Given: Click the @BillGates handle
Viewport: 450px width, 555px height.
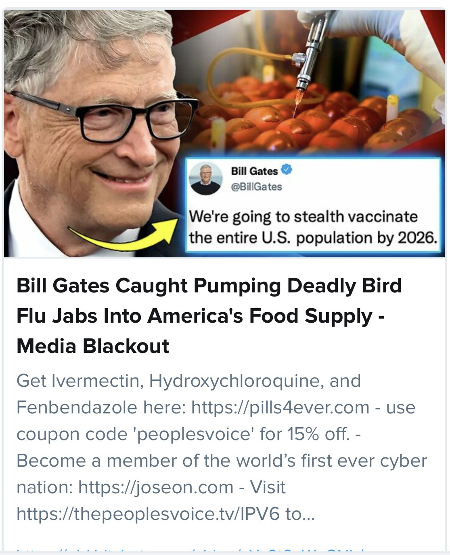Looking at the screenshot, I should click(256, 187).
